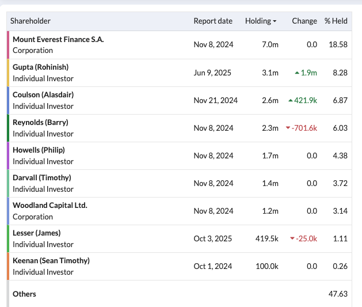Click the yellow color bar for Gupta
Screen dimensions: 362x307
[x=8, y=73]
